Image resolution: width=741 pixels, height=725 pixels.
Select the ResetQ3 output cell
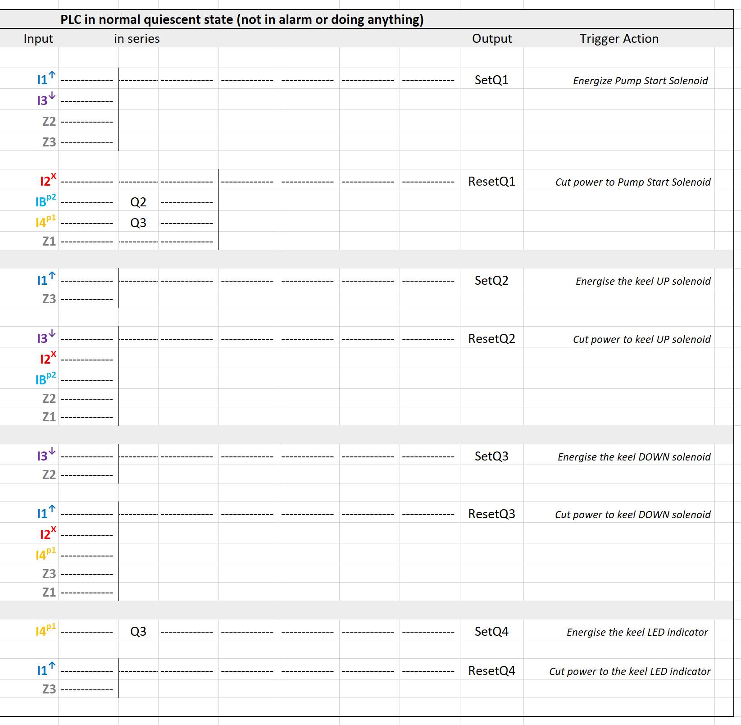pos(491,514)
